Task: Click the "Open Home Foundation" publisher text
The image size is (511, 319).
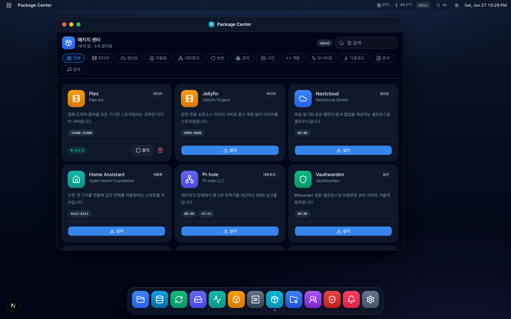Action: click(x=111, y=181)
